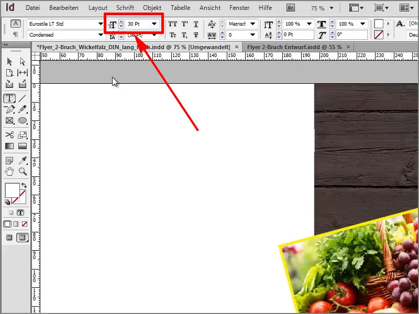Image resolution: width=419 pixels, height=314 pixels.
Task: Open the Ansicht menu
Action: click(210, 8)
